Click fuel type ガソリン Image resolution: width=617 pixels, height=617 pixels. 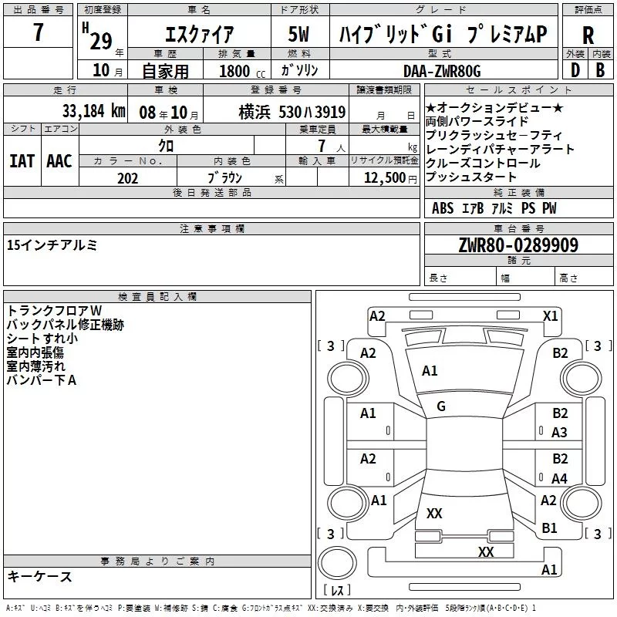299,70
